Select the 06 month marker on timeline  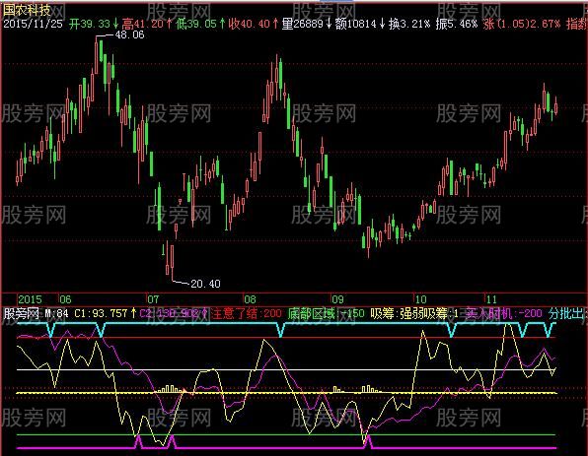[66, 299]
